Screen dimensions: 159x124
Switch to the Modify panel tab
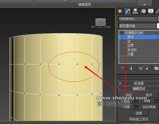click(127, 11)
